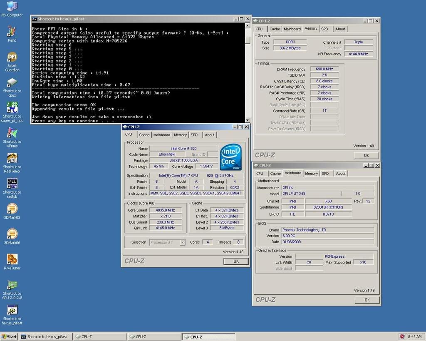Select CPU tab in the Memory window
Viewport: 426px width, 341px height.
click(259, 29)
